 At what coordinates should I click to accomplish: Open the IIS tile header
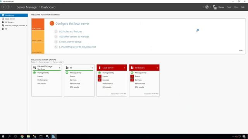(79, 68)
